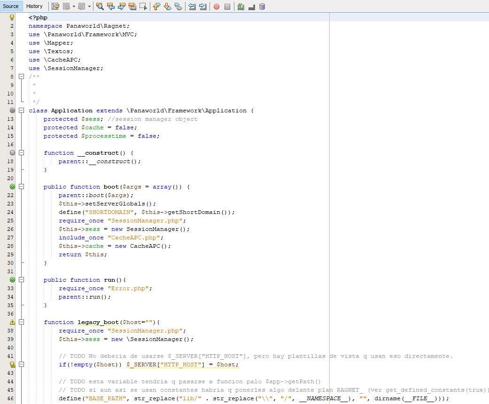Click the Uncomment lines icon
489x404 pixels.
tap(252, 6)
